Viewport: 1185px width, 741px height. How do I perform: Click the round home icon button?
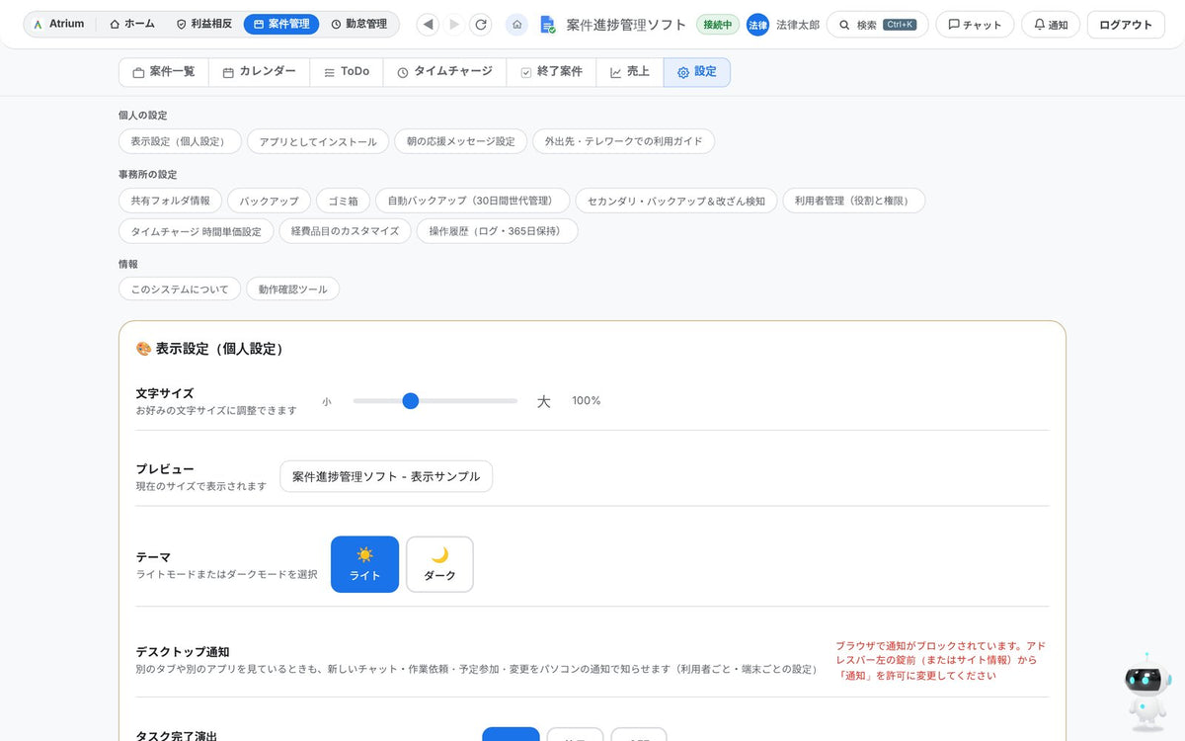(516, 25)
